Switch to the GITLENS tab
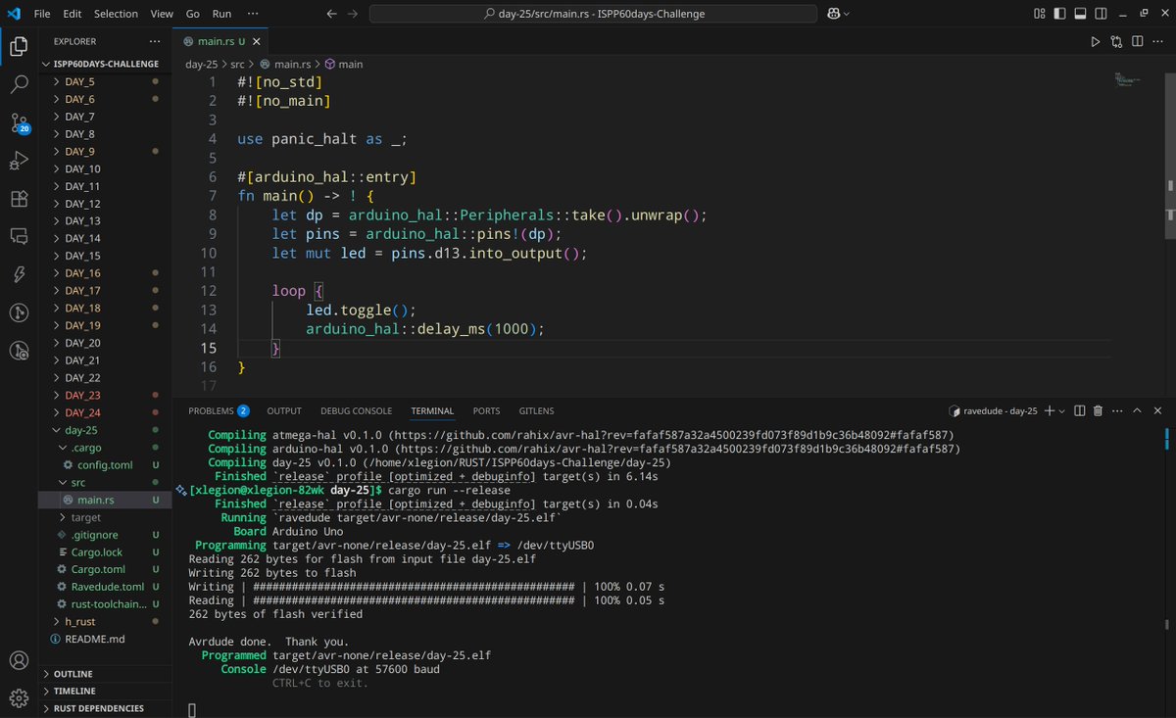This screenshot has height=718, width=1176. [x=536, y=411]
